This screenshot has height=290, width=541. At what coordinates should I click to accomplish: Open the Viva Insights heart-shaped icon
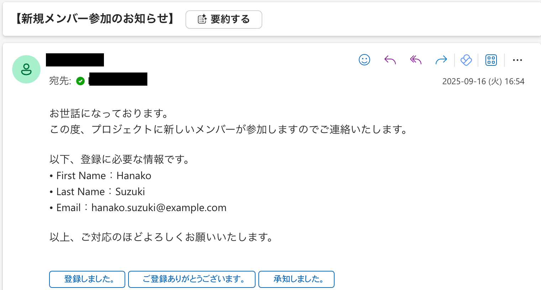tap(466, 60)
